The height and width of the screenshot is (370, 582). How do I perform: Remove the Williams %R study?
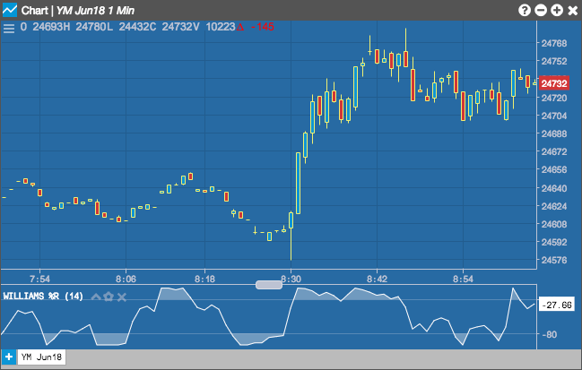(x=122, y=297)
